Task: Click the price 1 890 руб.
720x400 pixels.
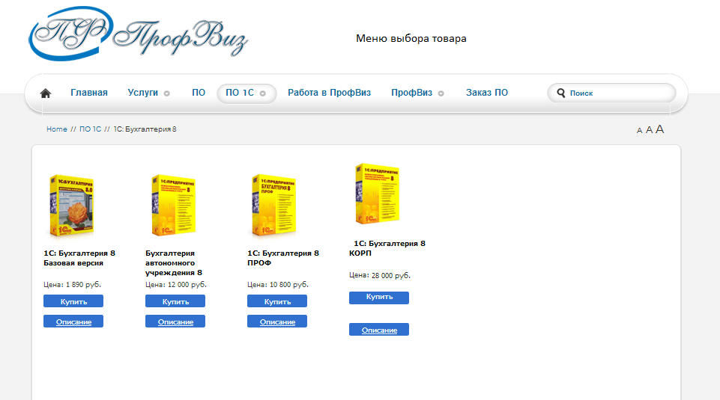Action: tap(84, 285)
